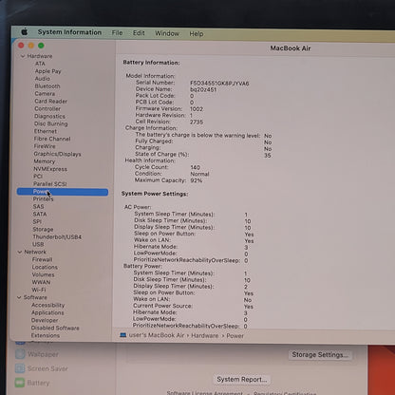Select Wi-Fi under Network
395x395 pixels.
click(x=39, y=290)
